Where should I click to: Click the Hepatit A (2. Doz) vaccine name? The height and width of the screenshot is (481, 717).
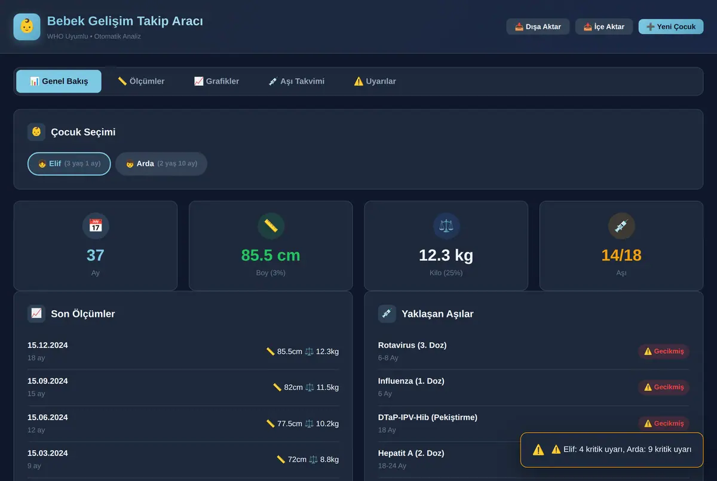[x=411, y=453]
